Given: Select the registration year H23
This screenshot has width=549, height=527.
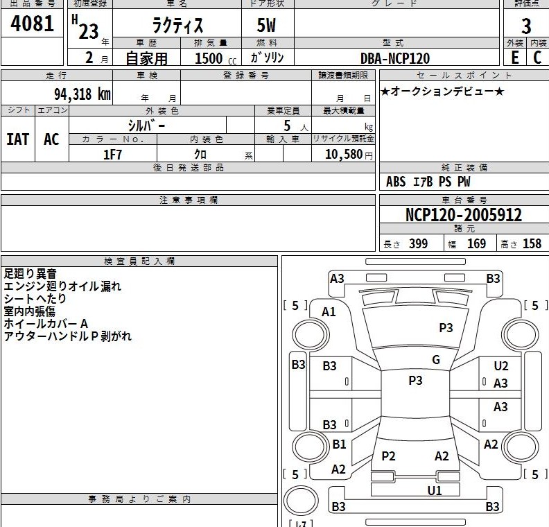Looking at the screenshot, I should (x=85, y=28).
